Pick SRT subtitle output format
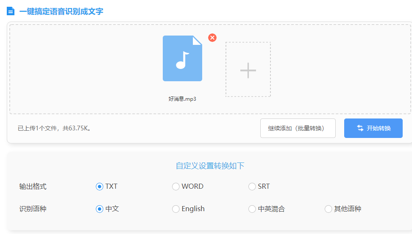Viewport: 412px width, 234px height. pyautogui.click(x=252, y=187)
